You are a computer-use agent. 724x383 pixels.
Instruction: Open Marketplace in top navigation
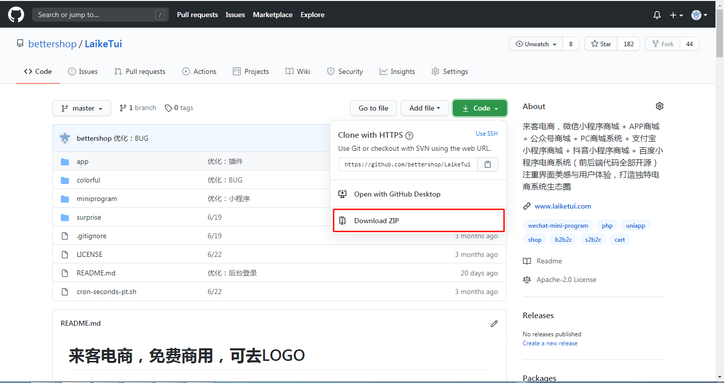(273, 15)
